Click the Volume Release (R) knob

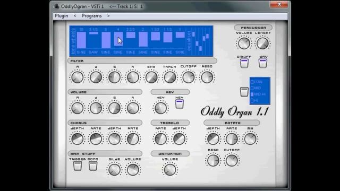(x=133, y=108)
